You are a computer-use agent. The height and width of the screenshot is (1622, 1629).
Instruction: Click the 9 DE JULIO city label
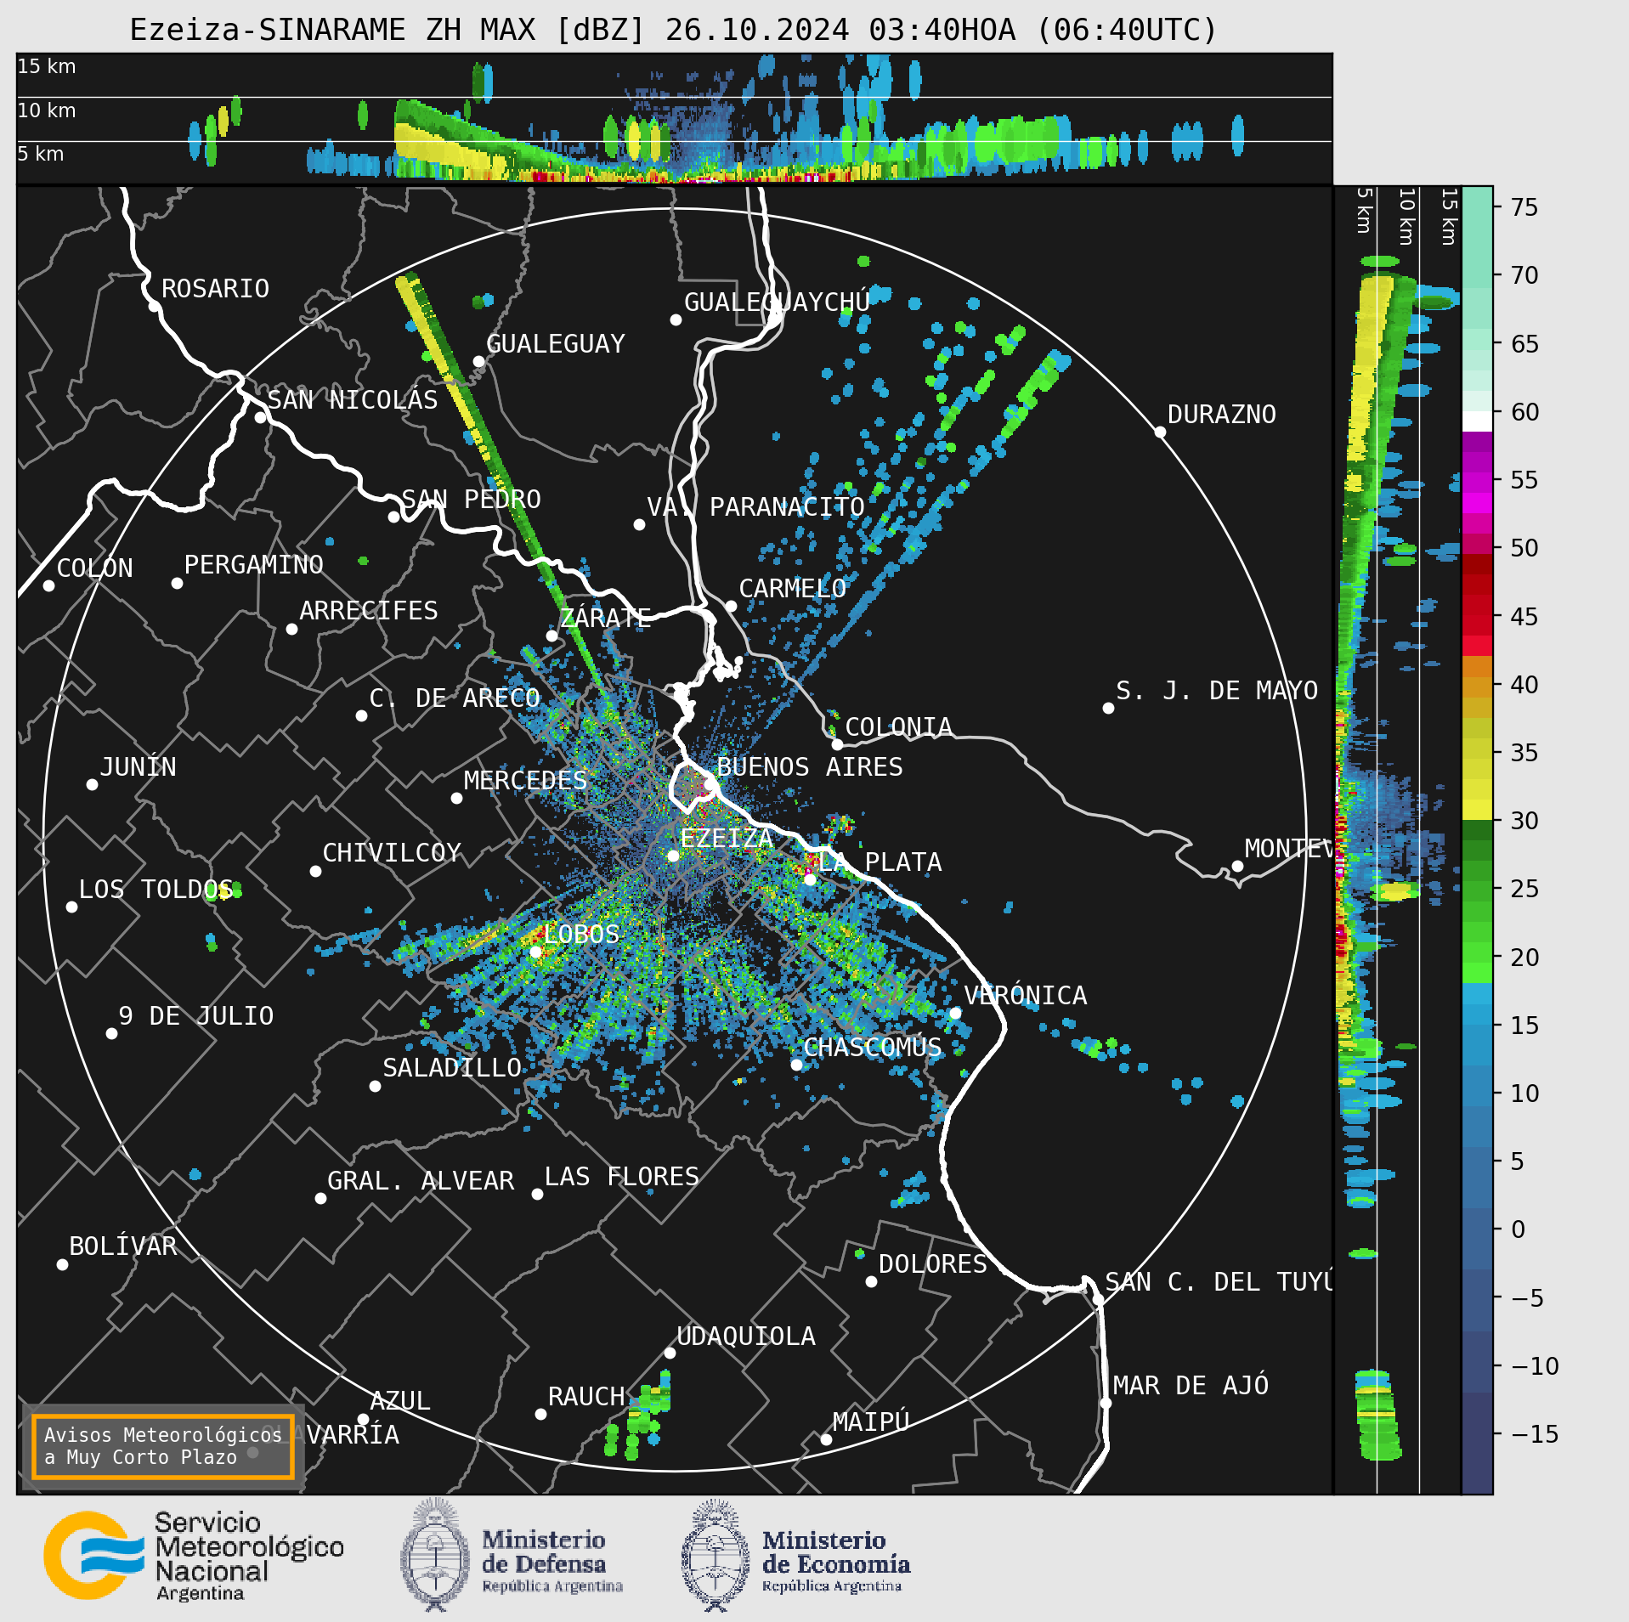(196, 1016)
